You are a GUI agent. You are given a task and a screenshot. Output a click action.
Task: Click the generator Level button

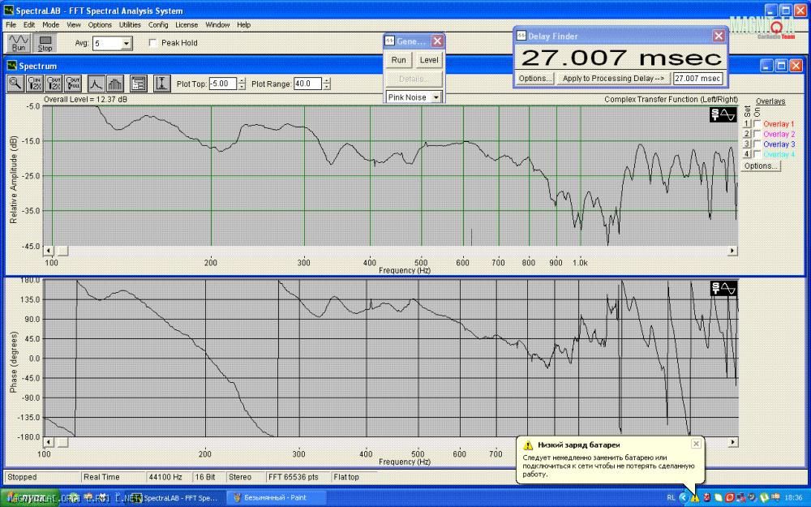pyautogui.click(x=428, y=60)
